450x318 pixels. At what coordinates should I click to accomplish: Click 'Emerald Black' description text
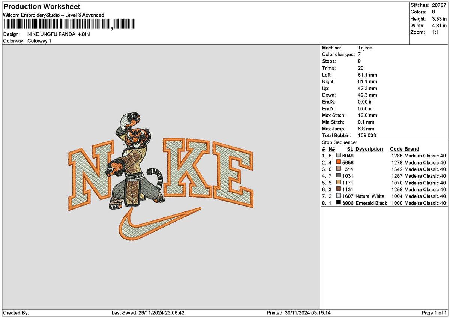[371, 203]
